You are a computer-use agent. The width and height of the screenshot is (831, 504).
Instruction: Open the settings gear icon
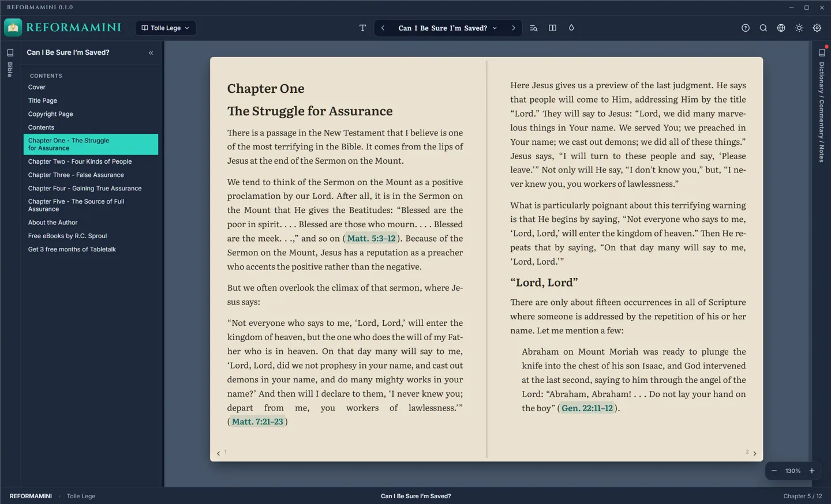817,28
